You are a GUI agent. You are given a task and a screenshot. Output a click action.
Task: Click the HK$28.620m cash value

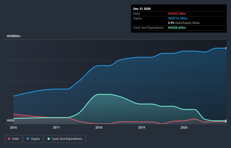[x=177, y=28]
